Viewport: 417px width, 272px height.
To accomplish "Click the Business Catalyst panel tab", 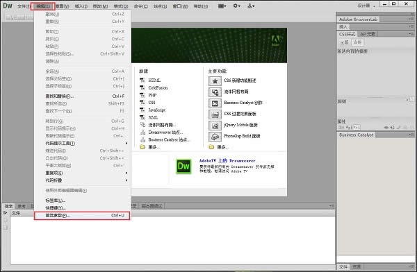I will [357, 135].
